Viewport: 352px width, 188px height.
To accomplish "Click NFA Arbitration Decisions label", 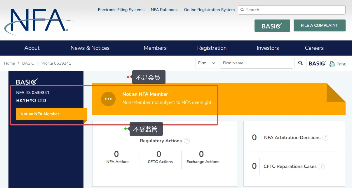I will (292, 138).
